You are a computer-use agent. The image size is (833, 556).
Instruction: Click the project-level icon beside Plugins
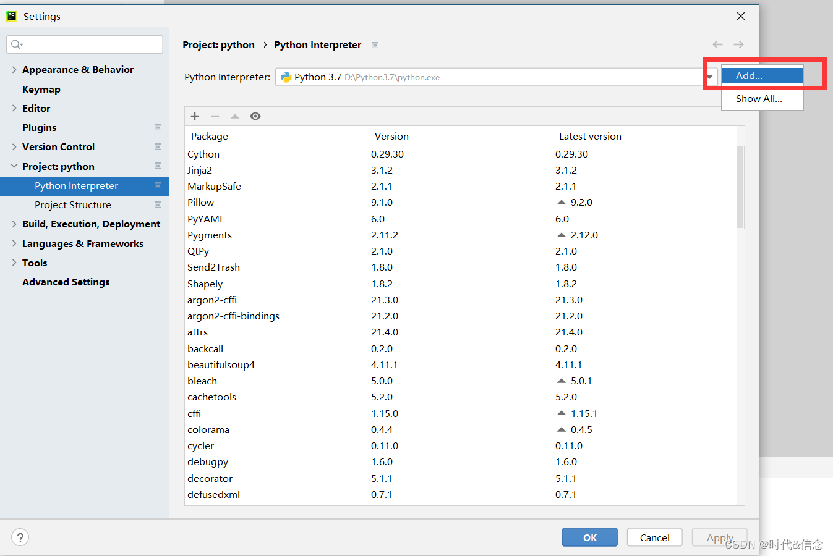coord(158,127)
